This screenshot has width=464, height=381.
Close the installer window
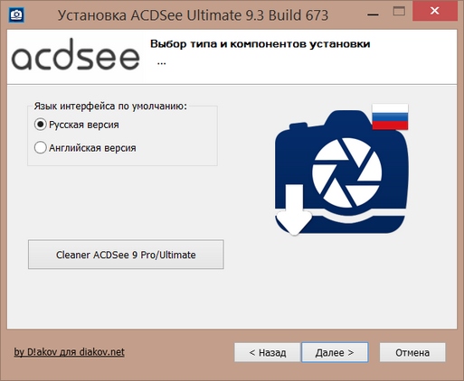tap(435, 11)
